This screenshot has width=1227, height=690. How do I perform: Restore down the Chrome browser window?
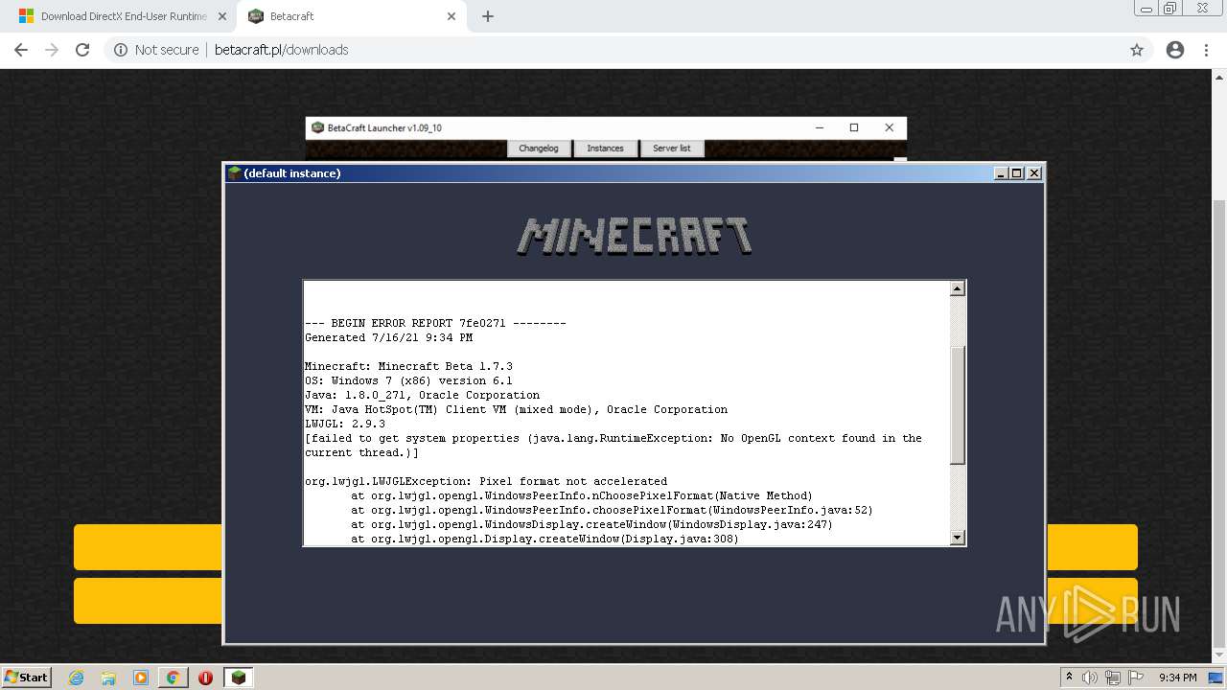click(1170, 8)
